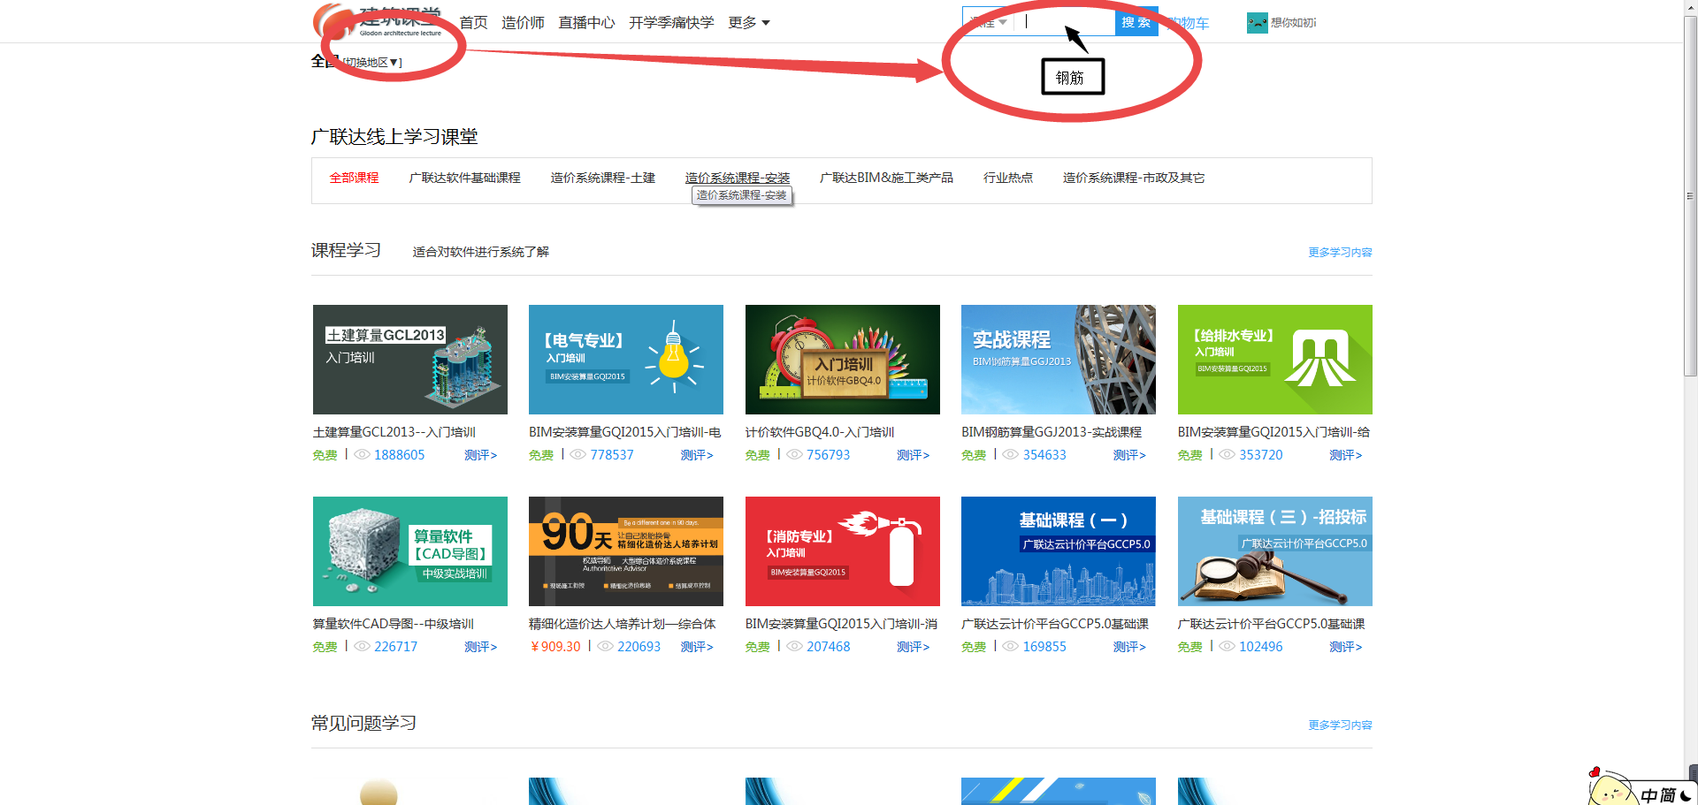Select the 造价系统课程-土建 tab

602,178
